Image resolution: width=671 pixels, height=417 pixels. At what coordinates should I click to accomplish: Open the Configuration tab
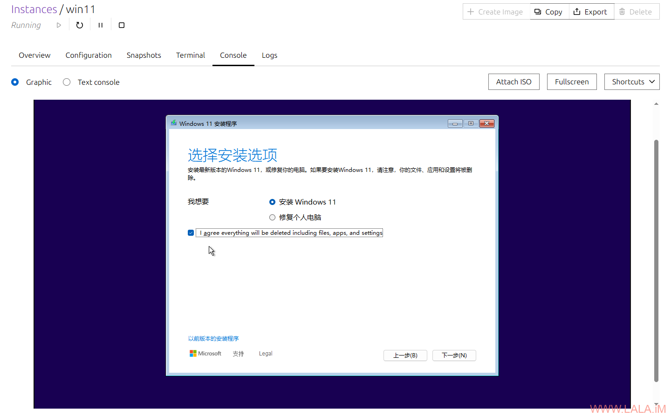coord(89,55)
